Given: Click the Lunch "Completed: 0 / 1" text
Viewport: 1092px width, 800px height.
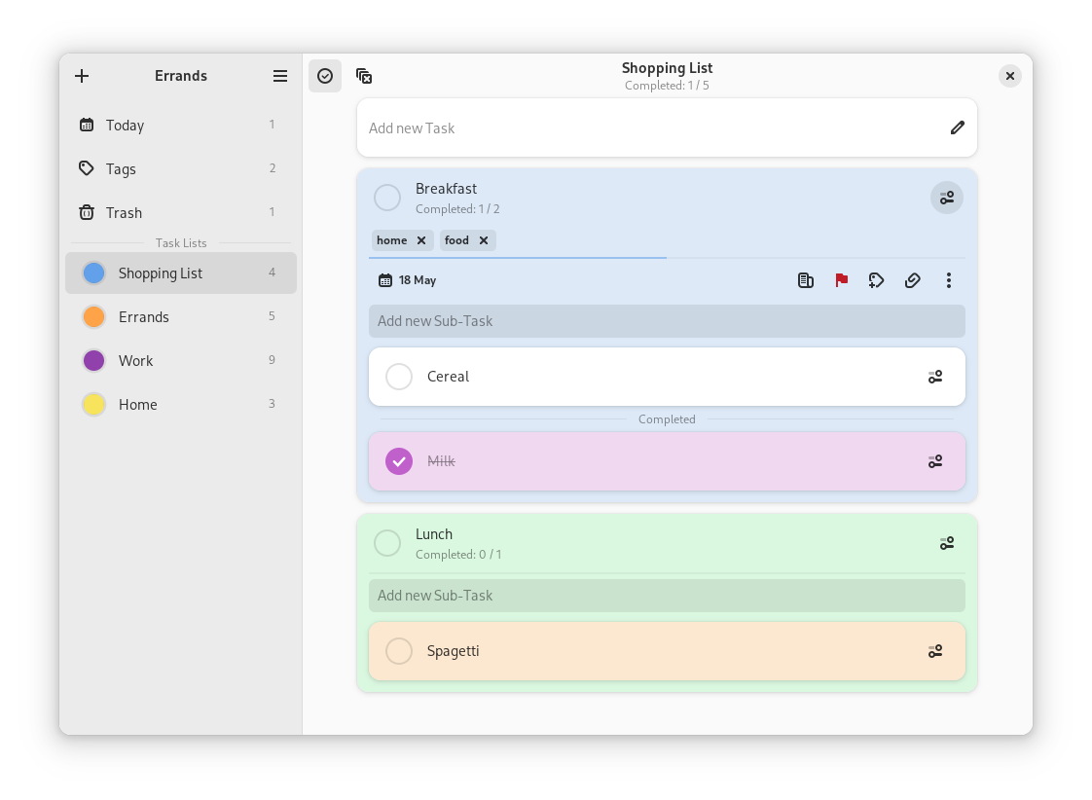Looking at the screenshot, I should [458, 555].
